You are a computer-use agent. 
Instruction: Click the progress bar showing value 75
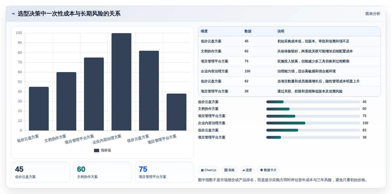[313, 116]
